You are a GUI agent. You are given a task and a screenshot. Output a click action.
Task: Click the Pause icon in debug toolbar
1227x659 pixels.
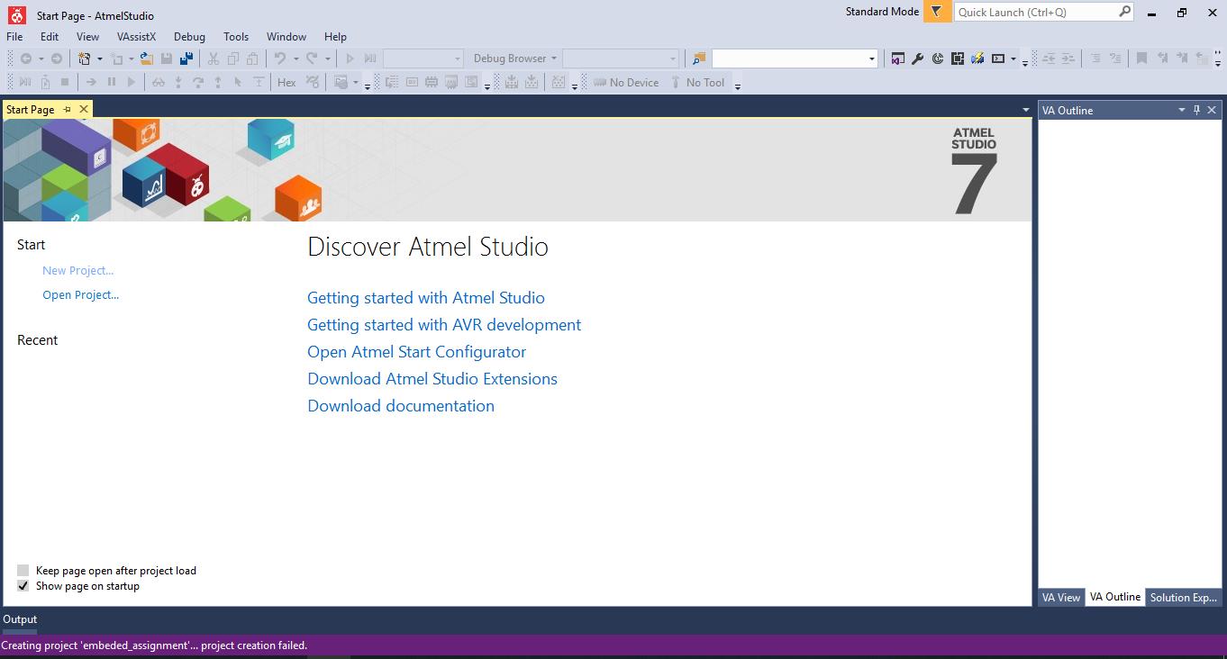112,82
